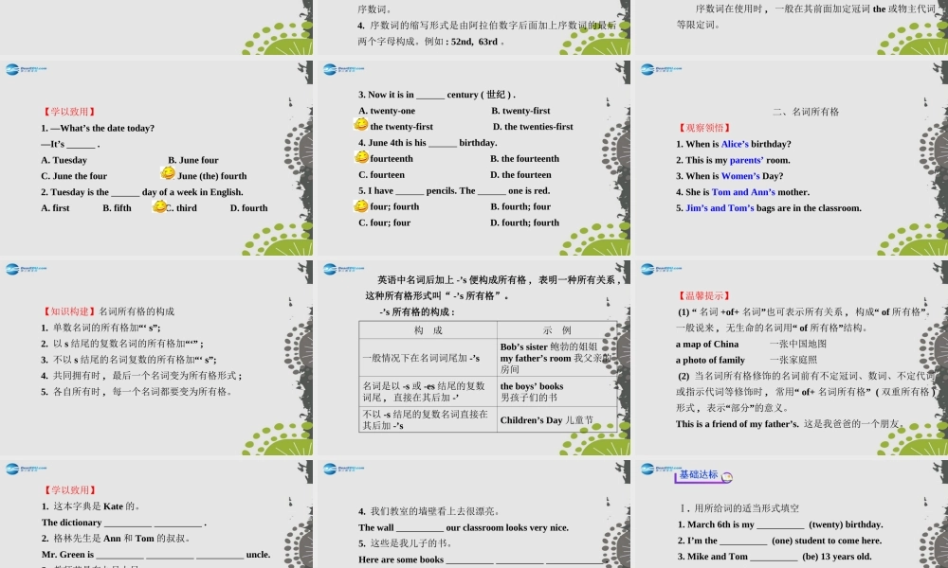Viewport: 948px width, 568px height.
Task: Click the rule "单数名词的所有格加 's"
Action: click(x=100, y=328)
